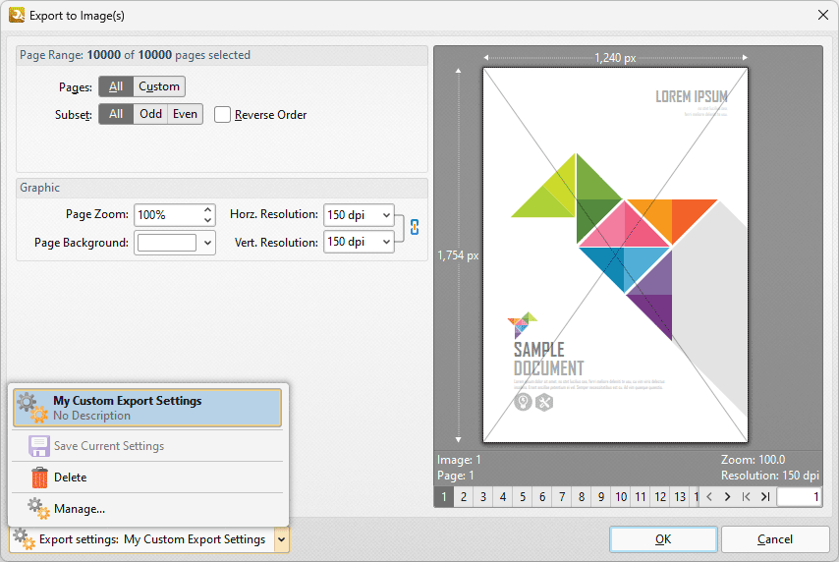The height and width of the screenshot is (562, 839).
Task: Select page 9 in preview pager
Action: pyautogui.click(x=601, y=497)
